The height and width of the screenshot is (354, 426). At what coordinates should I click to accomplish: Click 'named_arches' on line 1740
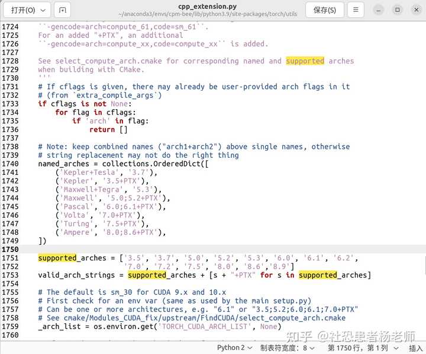pos(63,164)
